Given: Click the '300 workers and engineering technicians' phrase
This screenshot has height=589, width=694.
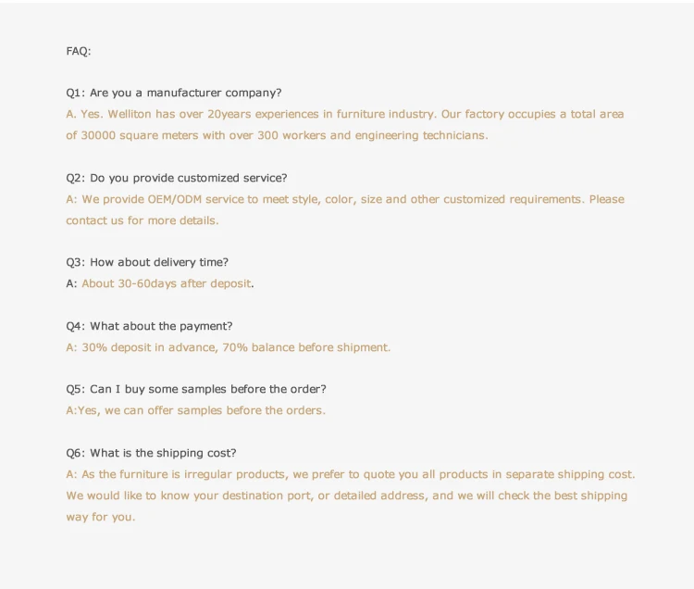Looking at the screenshot, I should click(373, 135).
